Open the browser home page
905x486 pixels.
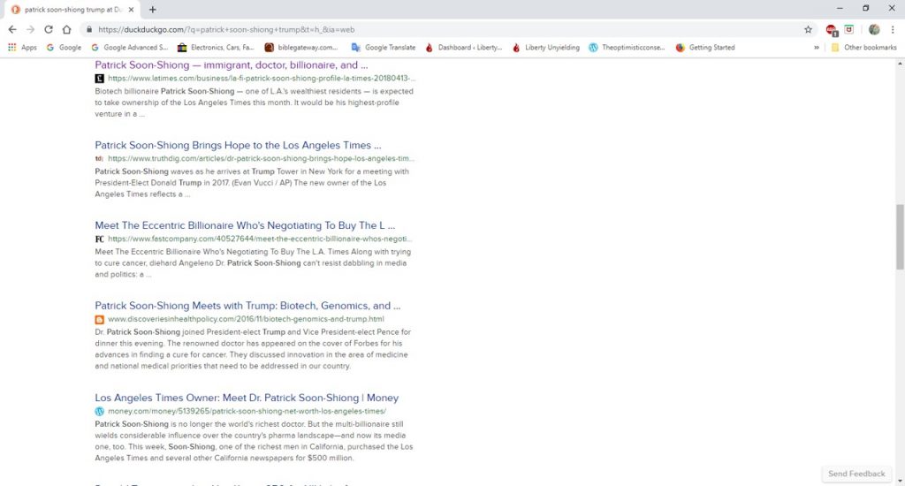click(x=67, y=29)
